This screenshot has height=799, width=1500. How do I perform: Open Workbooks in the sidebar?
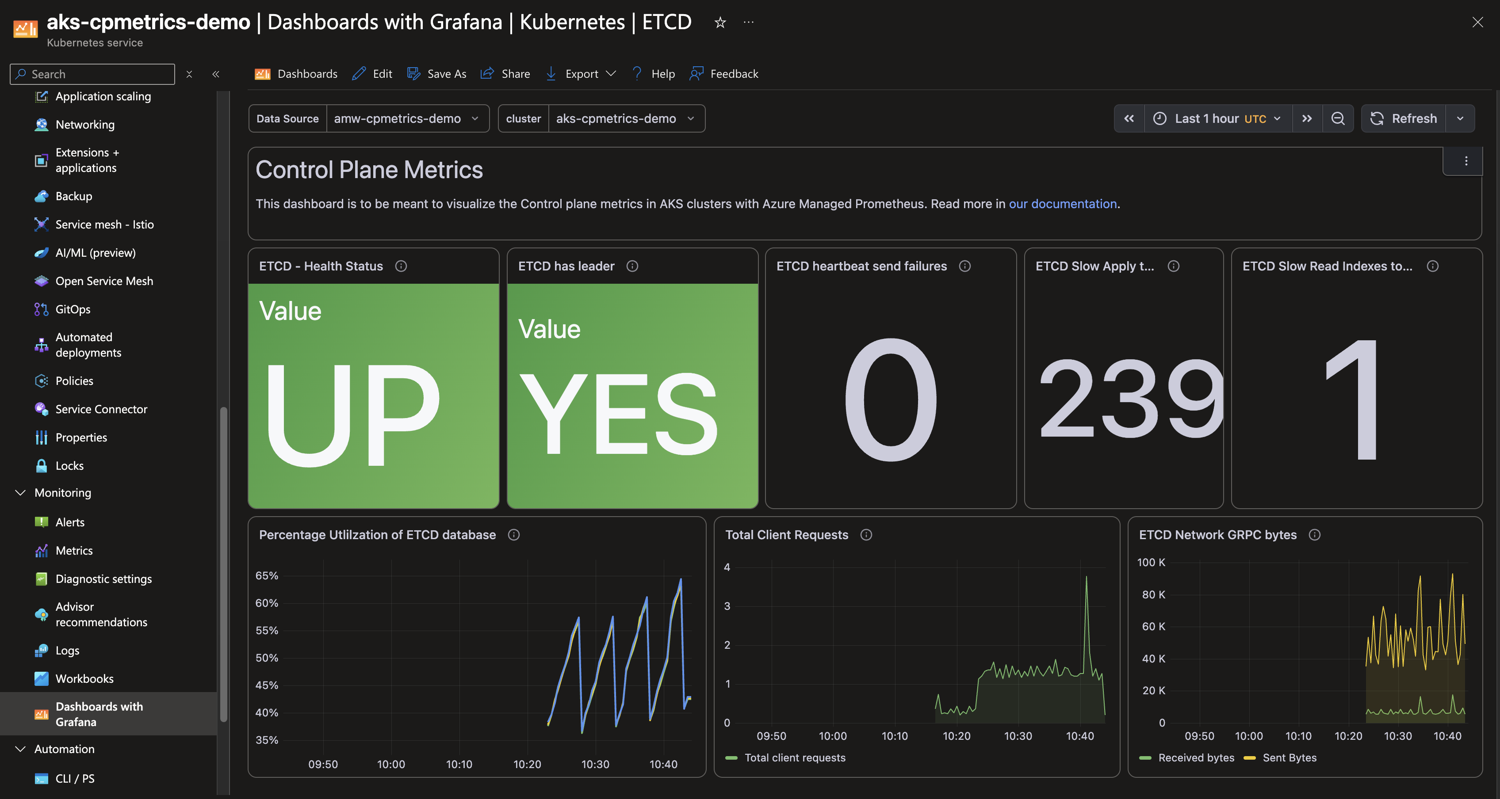click(x=84, y=678)
